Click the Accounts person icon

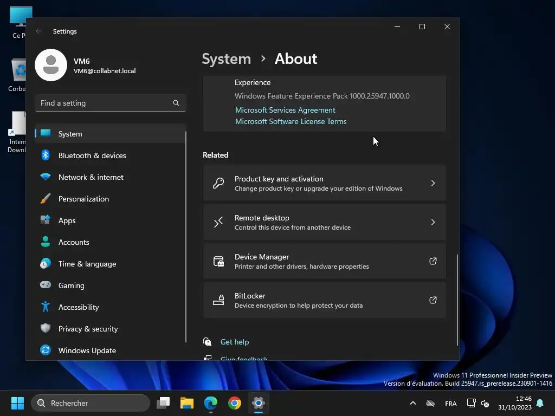[46, 242]
